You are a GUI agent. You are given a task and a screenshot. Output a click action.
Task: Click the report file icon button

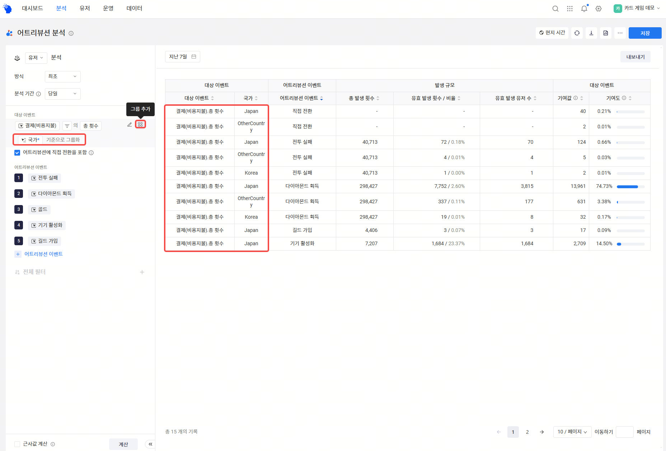pyautogui.click(x=606, y=33)
